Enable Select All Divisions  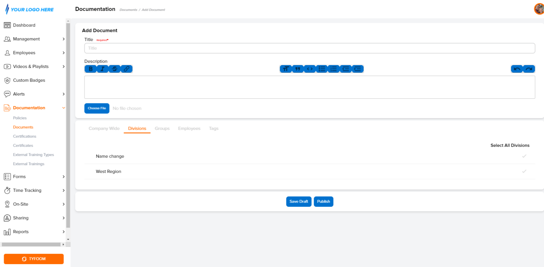tap(510, 145)
